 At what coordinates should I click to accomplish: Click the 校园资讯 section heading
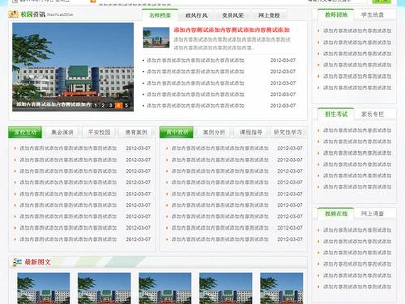[x=33, y=14]
